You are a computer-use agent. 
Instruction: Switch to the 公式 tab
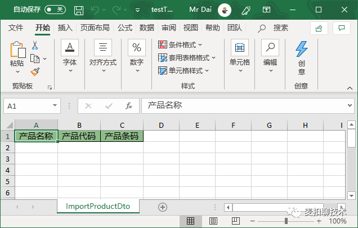[x=125, y=28]
